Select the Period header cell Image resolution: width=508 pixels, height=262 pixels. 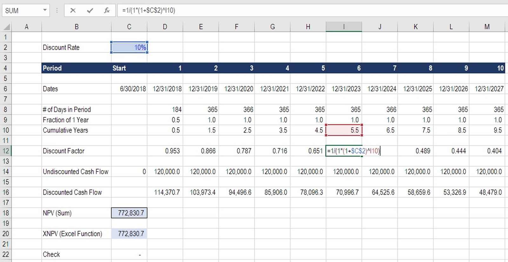click(x=76, y=68)
